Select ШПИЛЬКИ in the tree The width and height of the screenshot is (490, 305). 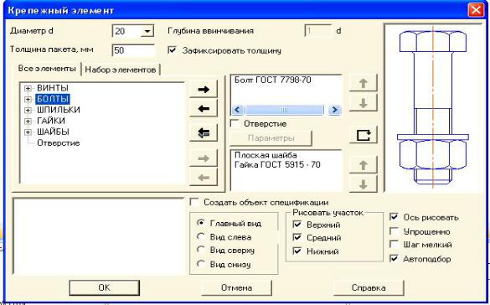point(59,110)
